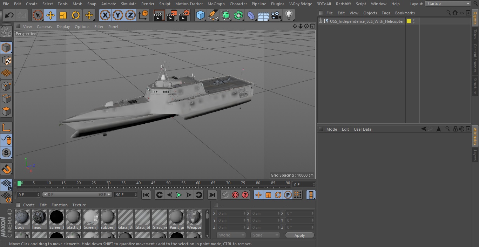Screen dimensions: 479x247
Task: Toggle Y axis lock
Action: coord(118,15)
